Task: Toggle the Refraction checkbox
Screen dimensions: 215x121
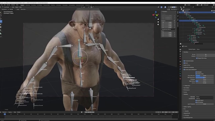Action: (196, 72)
